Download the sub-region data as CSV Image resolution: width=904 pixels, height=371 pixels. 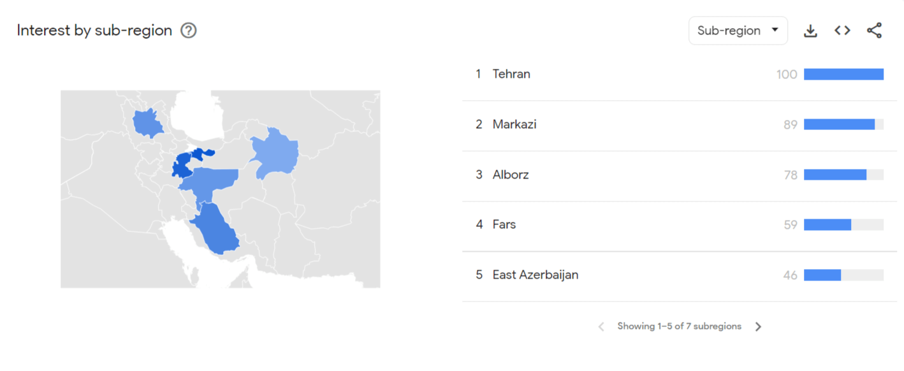click(810, 31)
